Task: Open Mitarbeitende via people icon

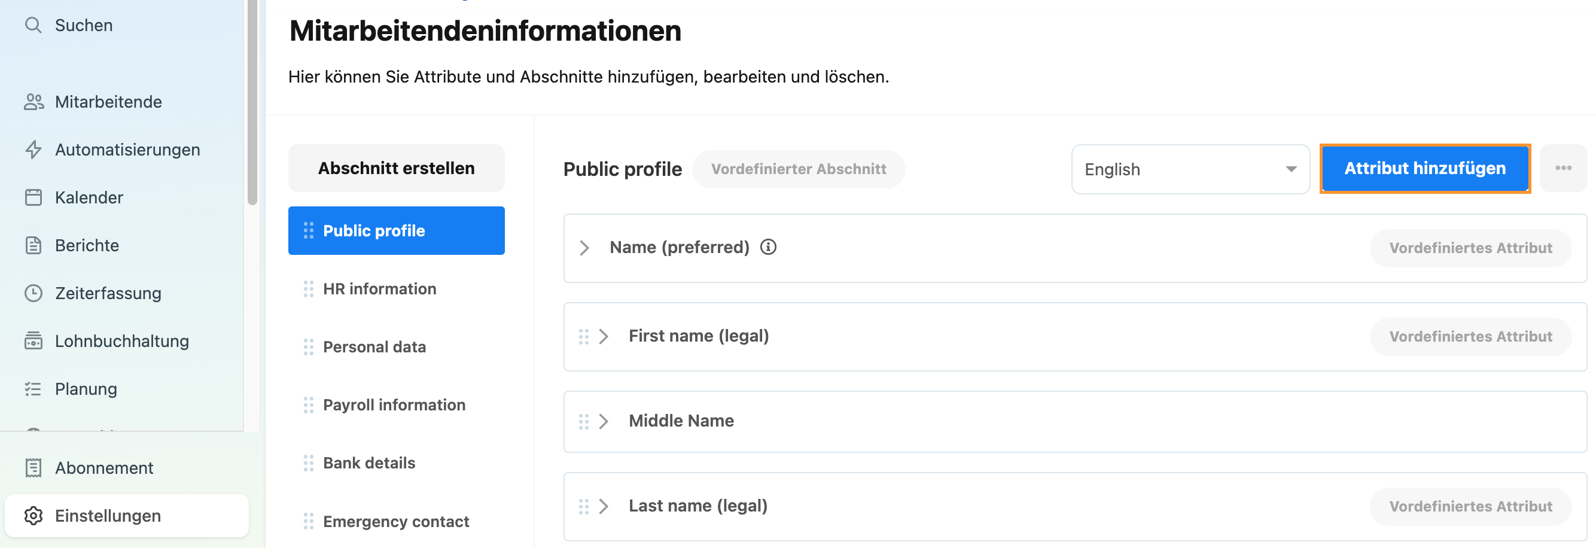Action: (33, 102)
